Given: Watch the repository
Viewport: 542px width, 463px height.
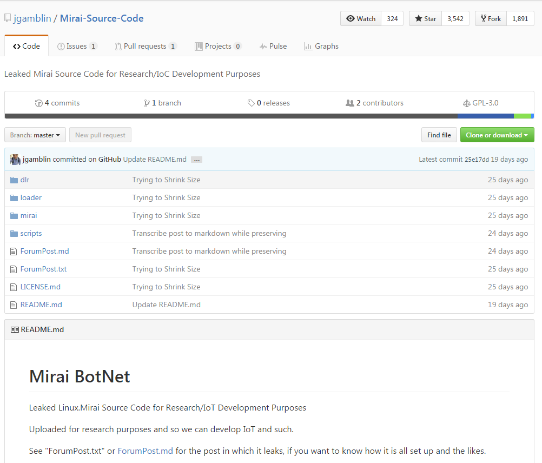Looking at the screenshot, I should click(x=361, y=18).
